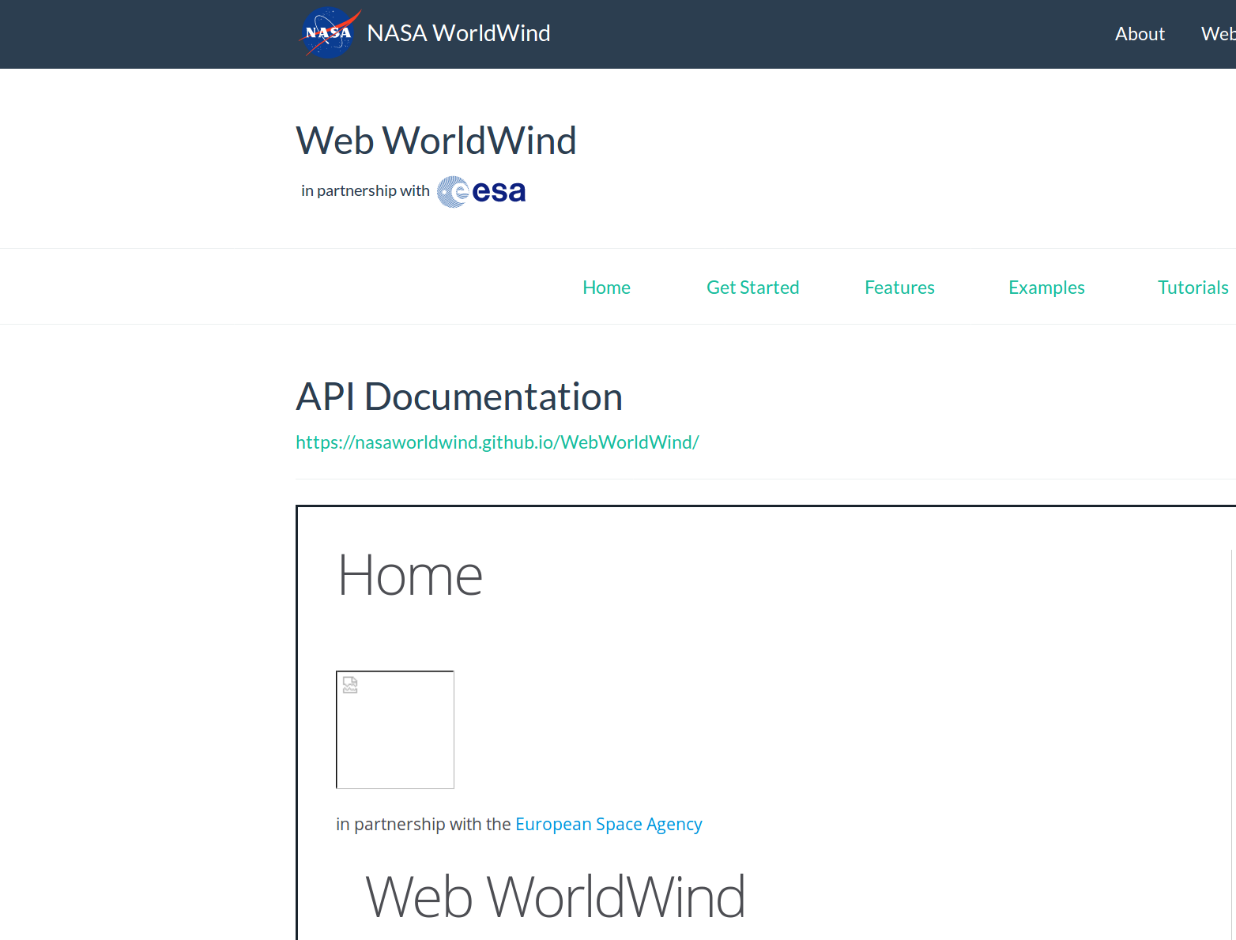Open the NASA WorldWind brand link
This screenshot has width=1236, height=940.
point(458,33)
